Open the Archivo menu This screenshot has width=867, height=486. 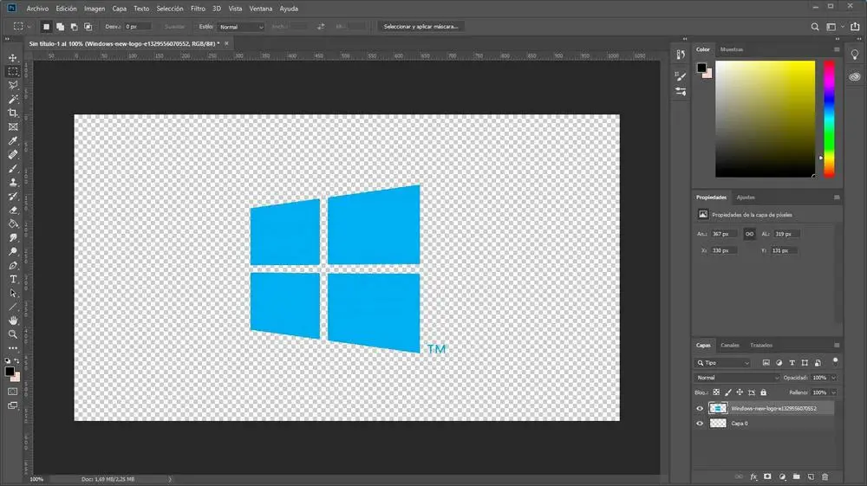coord(37,9)
